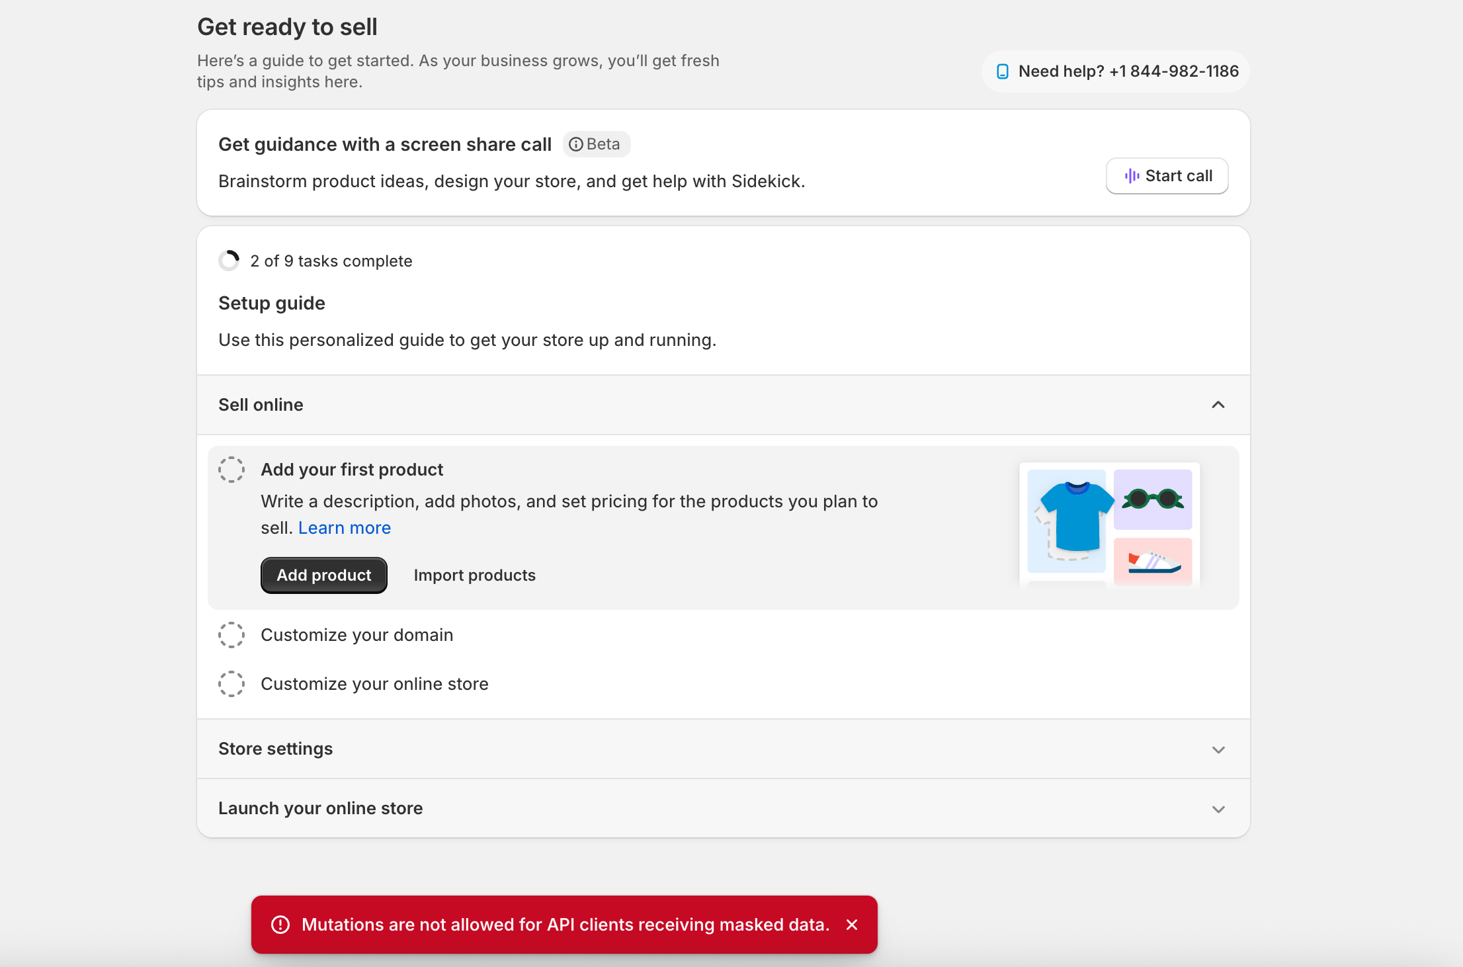
Task: Click the audio waveform icon on Start call
Action: (1132, 176)
